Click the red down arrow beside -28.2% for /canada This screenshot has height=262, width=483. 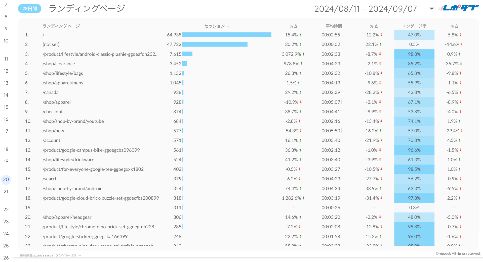[x=381, y=92]
